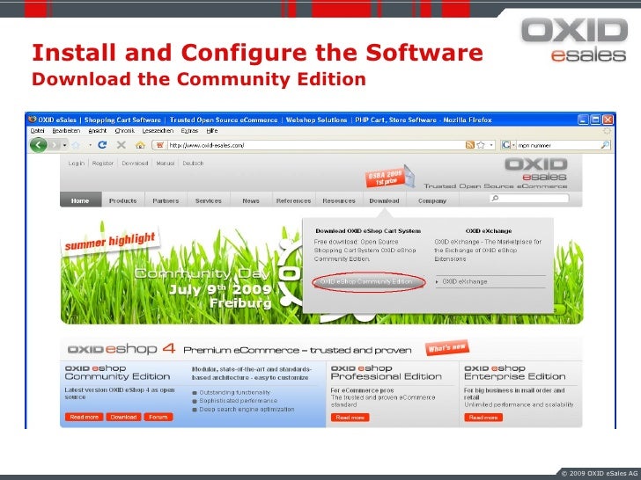Open the Hilfe menu
641x480 pixels.
point(211,131)
